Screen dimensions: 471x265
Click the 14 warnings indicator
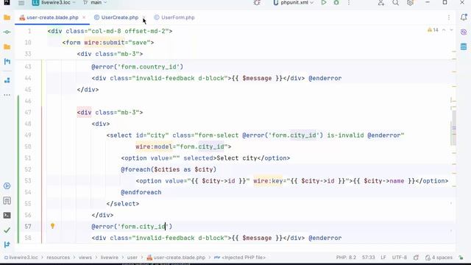tap(433, 30)
